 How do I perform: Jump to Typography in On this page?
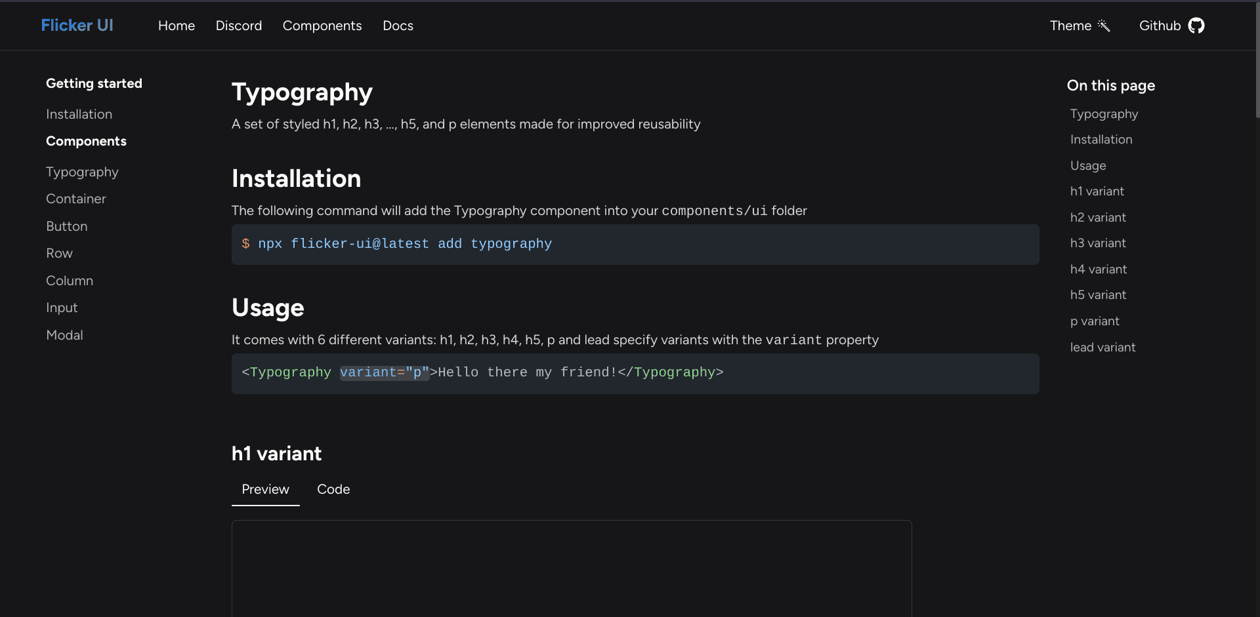(x=1104, y=114)
